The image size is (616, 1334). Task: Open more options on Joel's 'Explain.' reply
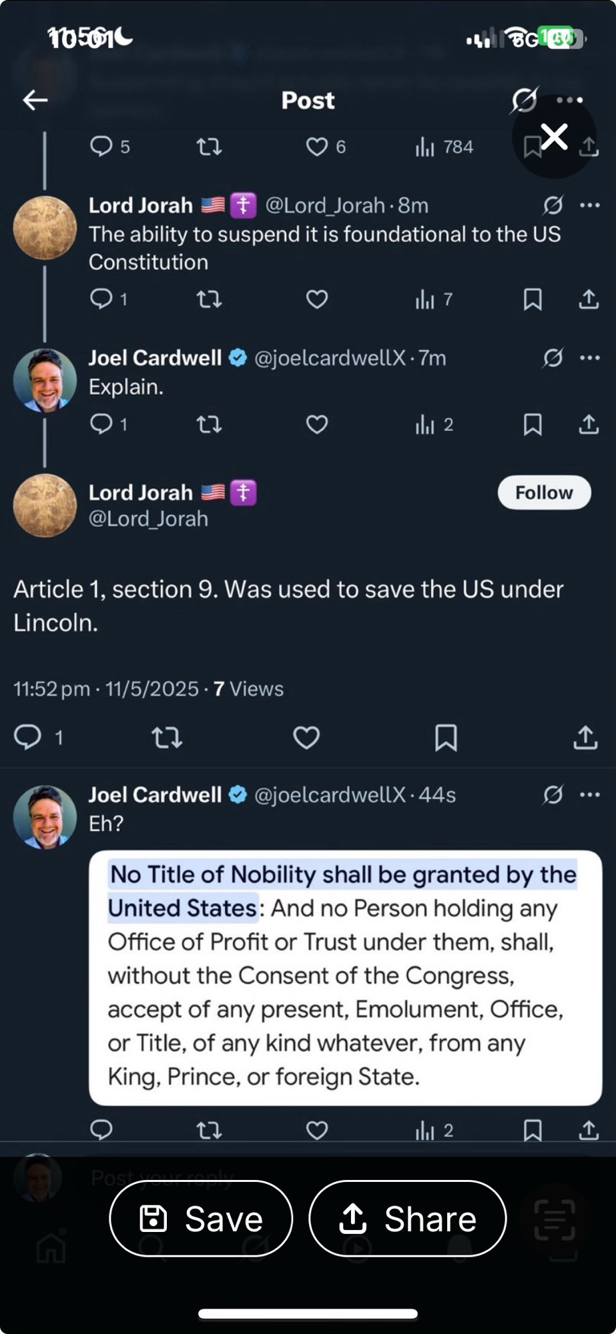(590, 358)
